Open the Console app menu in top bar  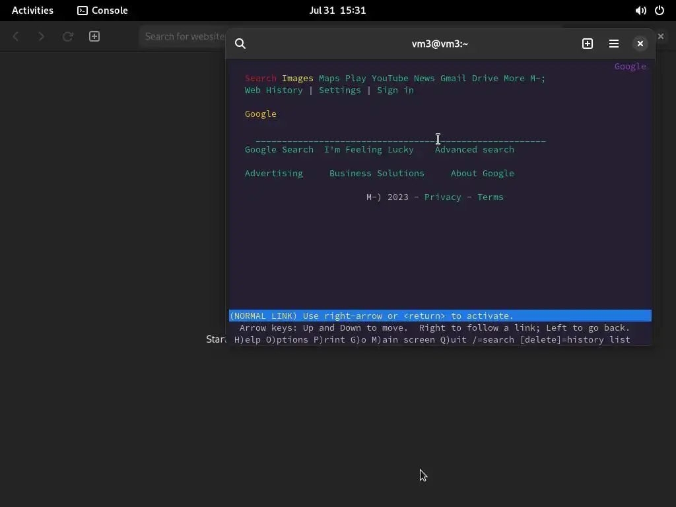[x=102, y=11]
